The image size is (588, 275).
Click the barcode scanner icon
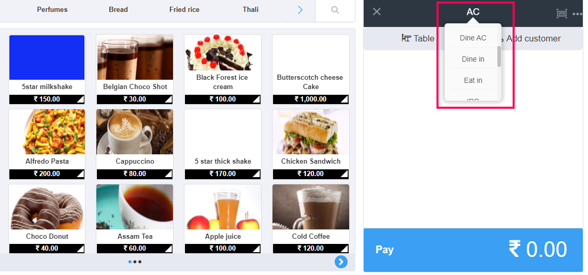point(562,13)
